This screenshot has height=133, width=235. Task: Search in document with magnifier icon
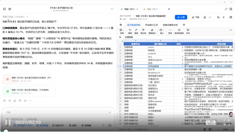(218, 17)
